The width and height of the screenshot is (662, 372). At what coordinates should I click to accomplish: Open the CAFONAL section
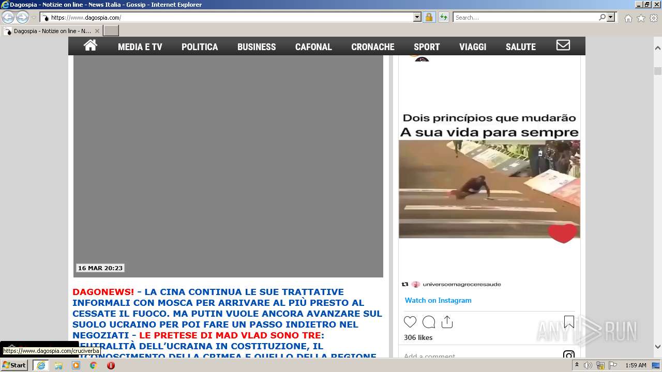pos(313,47)
